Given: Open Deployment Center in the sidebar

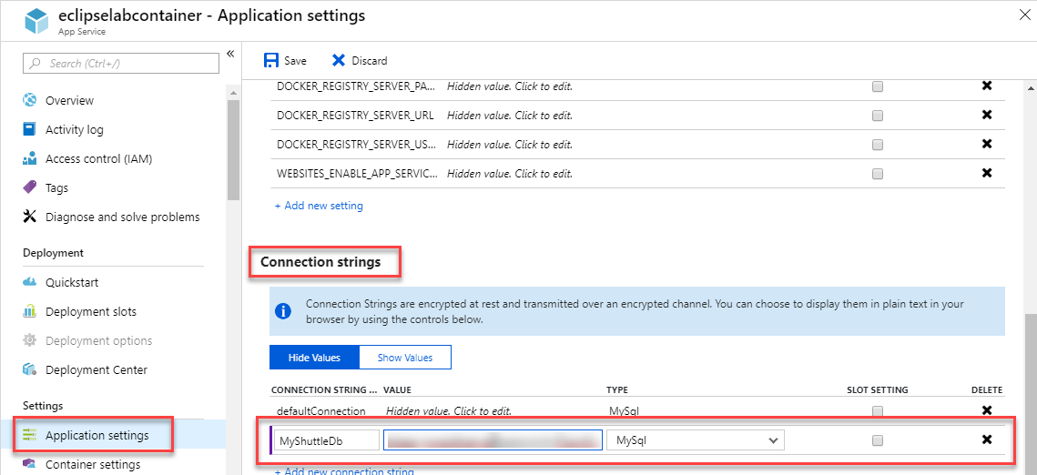Looking at the screenshot, I should [97, 369].
